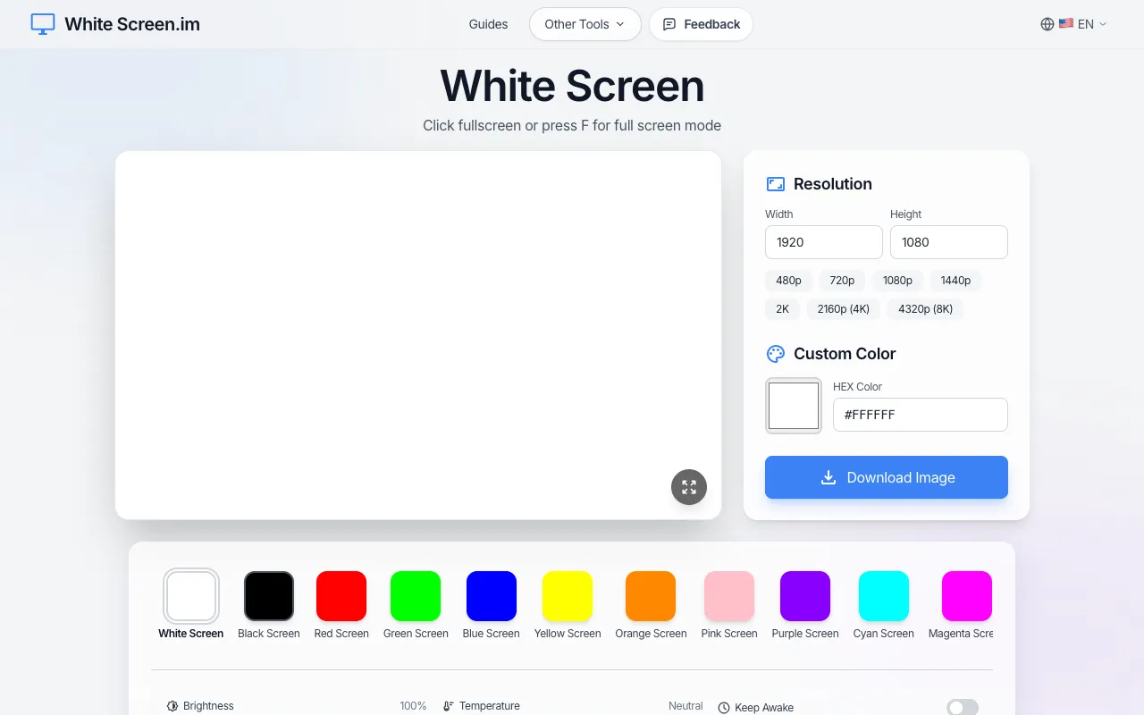1144x715 pixels.
Task: Select the Magenta Screen swatch
Action: pos(967,596)
